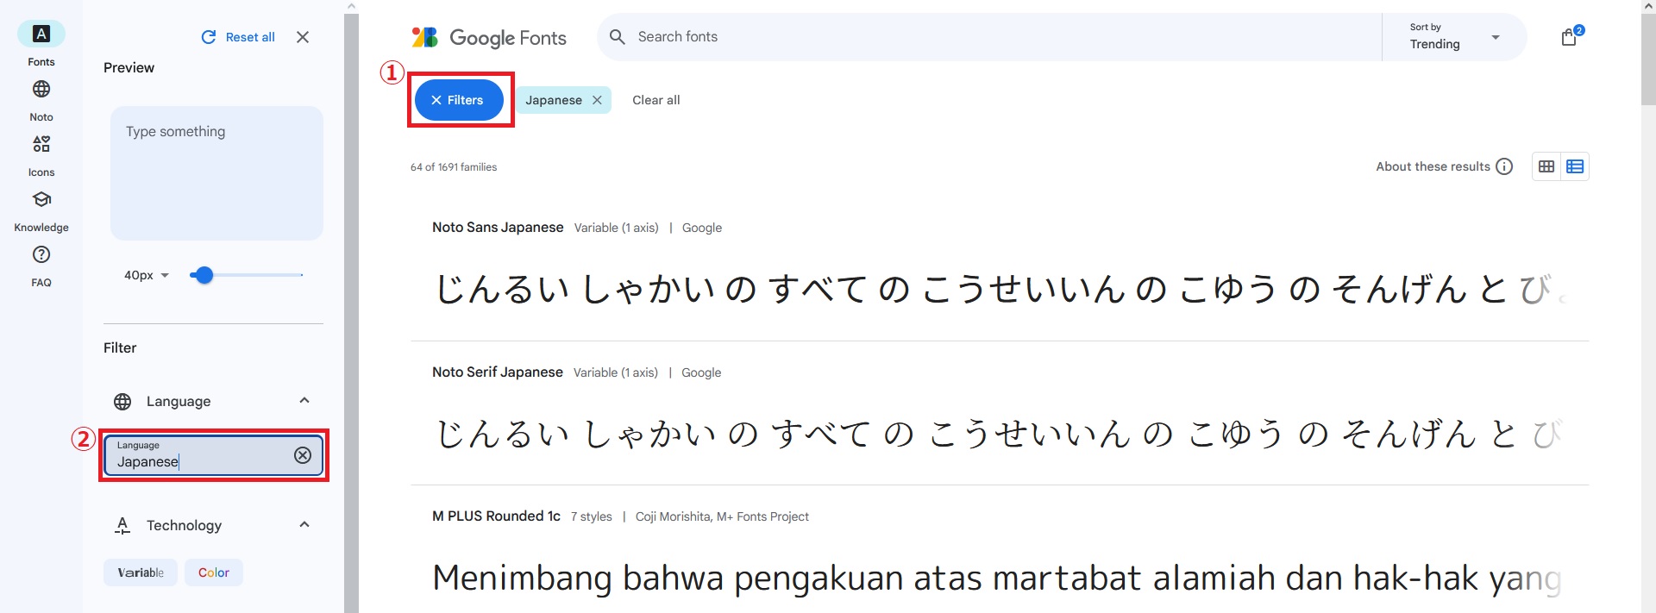Click the blue Filters button
This screenshot has width=1656, height=613.
point(459,100)
